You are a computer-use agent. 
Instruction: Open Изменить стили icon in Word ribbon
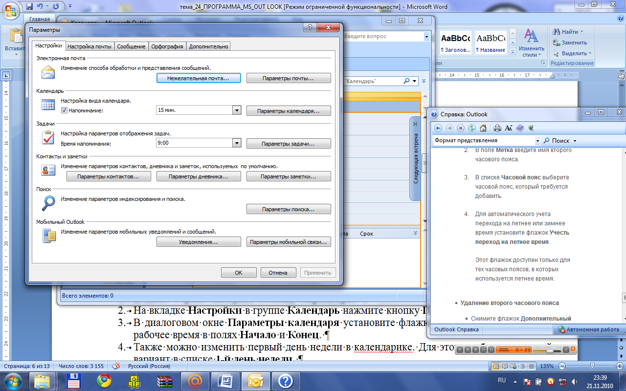532,36
